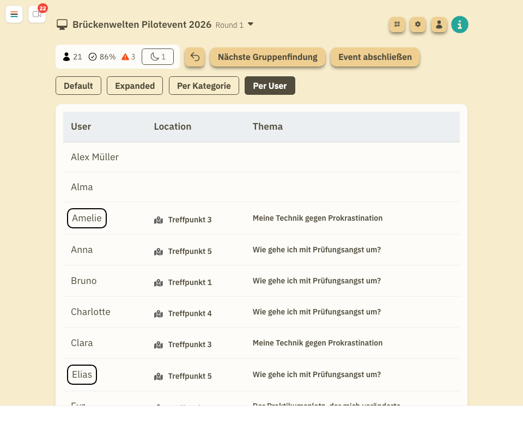
Task: Open the hamburger menu
Action: [14, 14]
